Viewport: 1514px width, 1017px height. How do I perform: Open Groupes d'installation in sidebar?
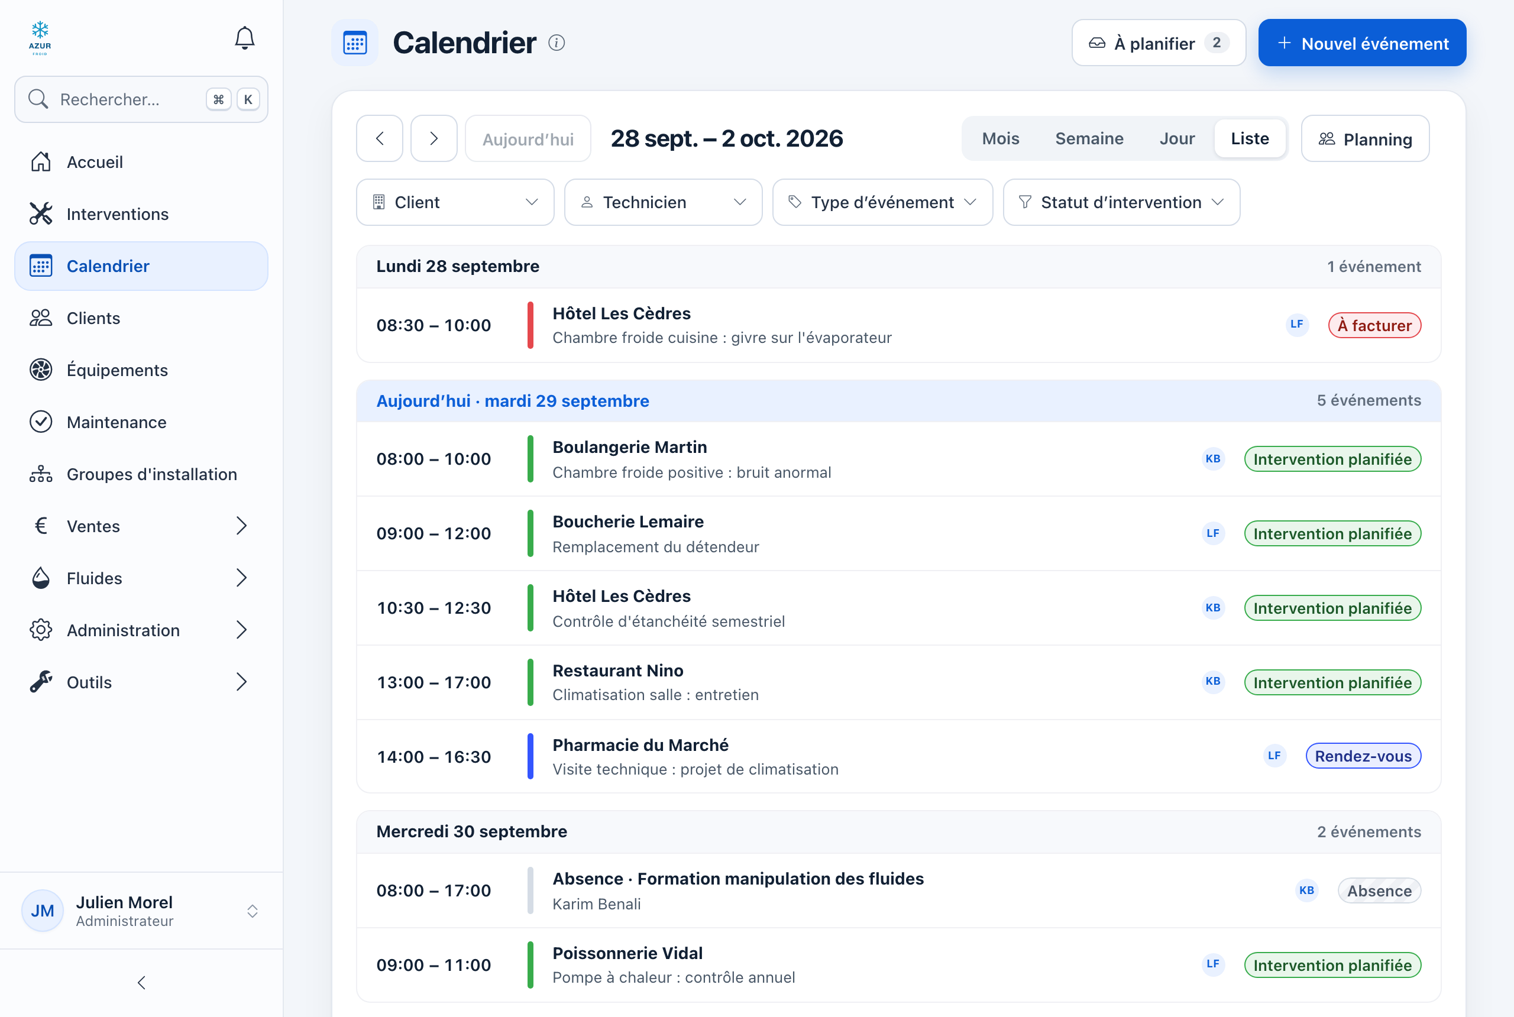coord(141,474)
